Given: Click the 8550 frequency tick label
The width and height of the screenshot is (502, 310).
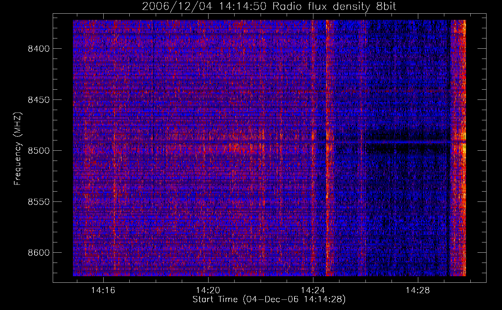Looking at the screenshot, I should pyautogui.click(x=39, y=202).
